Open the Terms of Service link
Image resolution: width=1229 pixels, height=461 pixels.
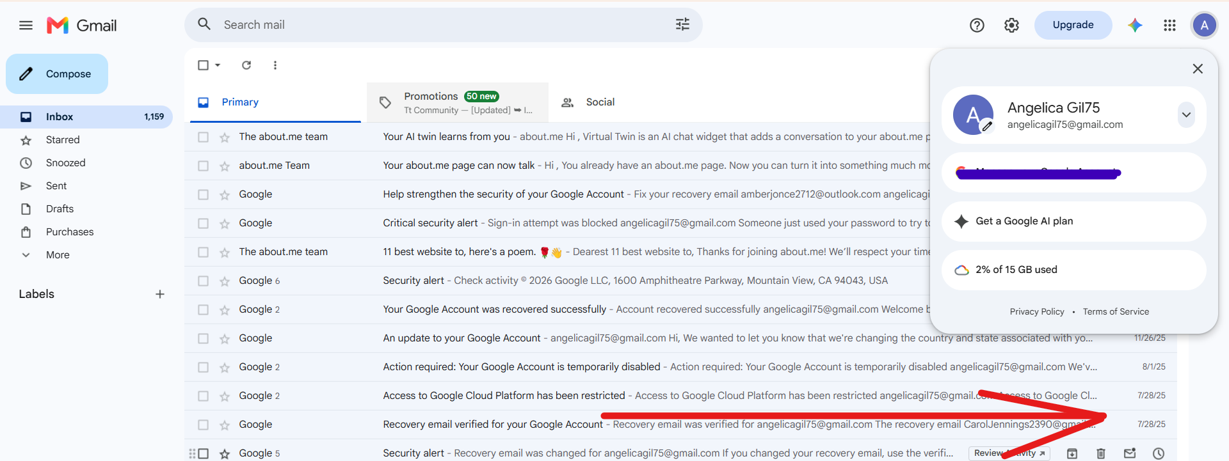coord(1116,311)
